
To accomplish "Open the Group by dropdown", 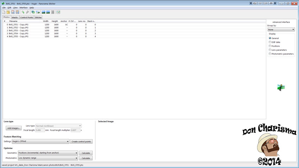I will coord(281,30).
